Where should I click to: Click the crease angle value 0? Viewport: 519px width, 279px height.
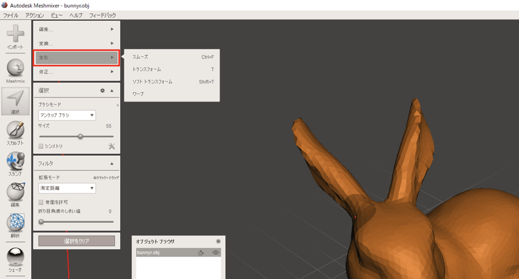point(110,211)
